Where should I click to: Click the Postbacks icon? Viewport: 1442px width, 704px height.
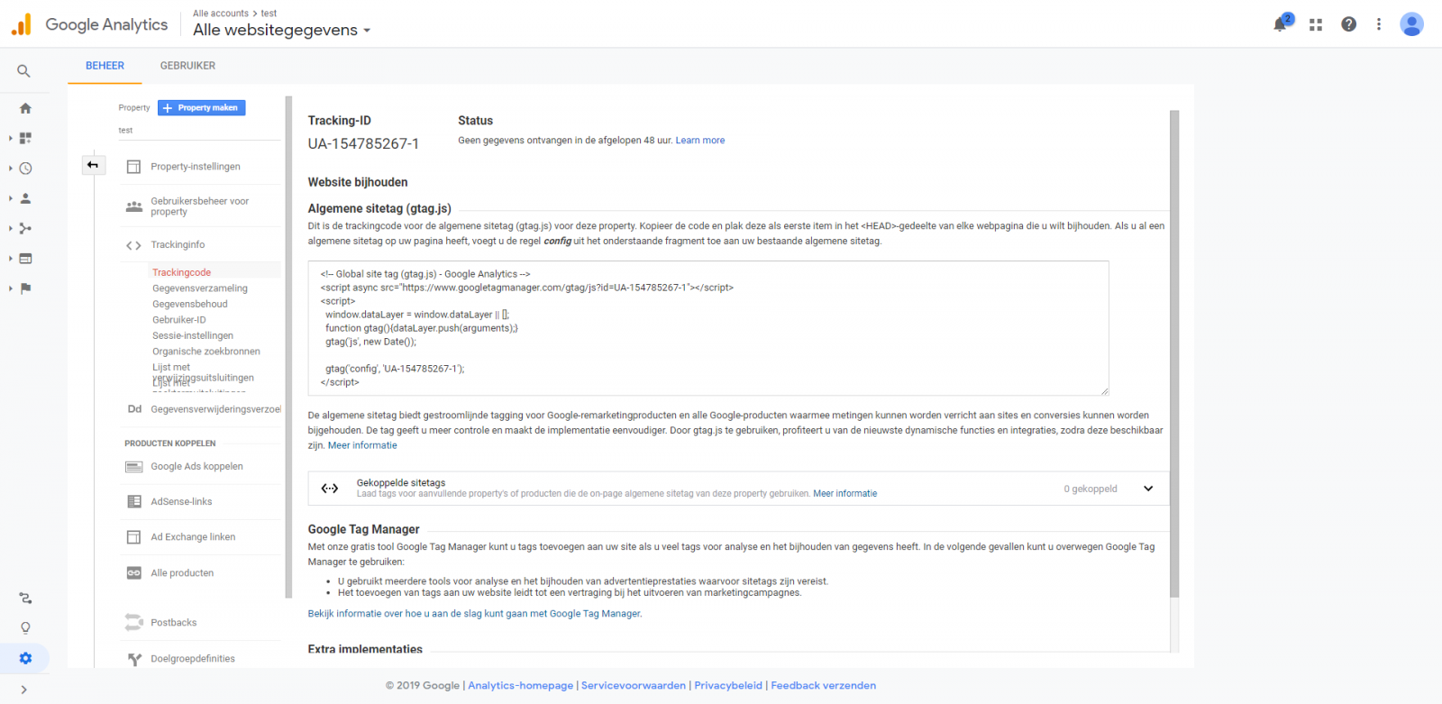[x=133, y=622]
